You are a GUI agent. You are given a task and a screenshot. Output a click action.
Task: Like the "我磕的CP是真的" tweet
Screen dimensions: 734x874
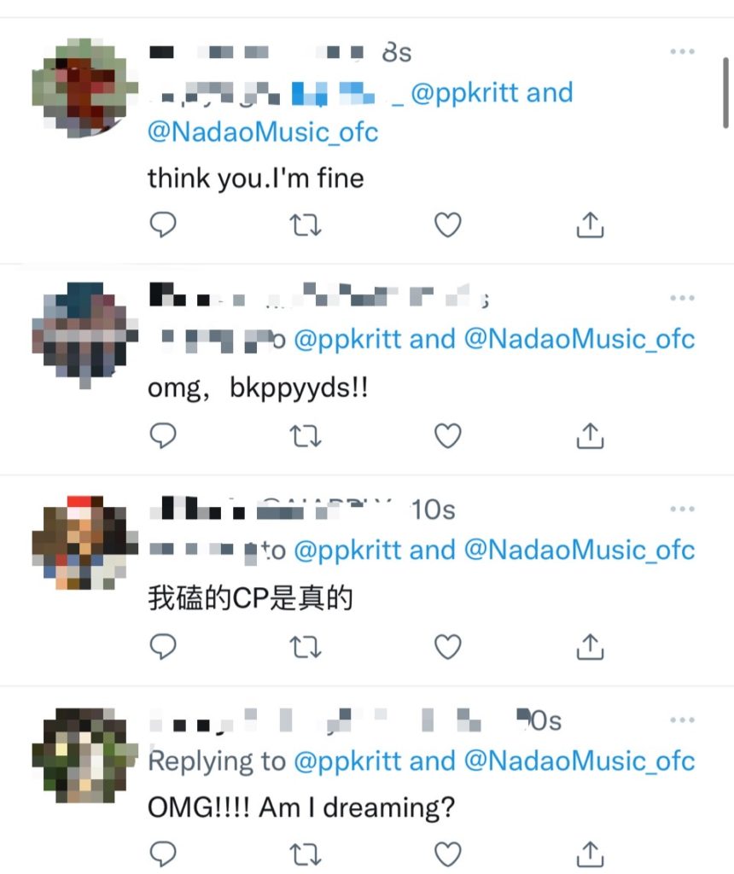tap(447, 647)
